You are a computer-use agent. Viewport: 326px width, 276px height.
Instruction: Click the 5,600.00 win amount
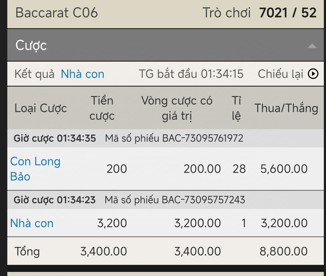(284, 169)
